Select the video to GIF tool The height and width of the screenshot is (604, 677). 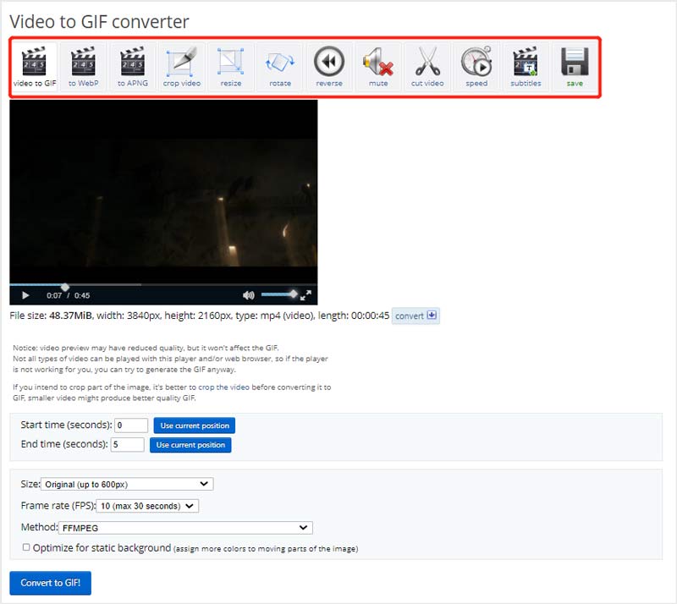(x=33, y=66)
